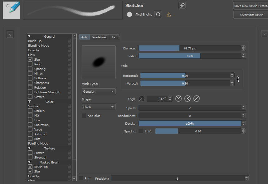The height and width of the screenshot is (184, 268).
Task: Toggle the Auto spacing checkbox
Action: [x=141, y=131]
